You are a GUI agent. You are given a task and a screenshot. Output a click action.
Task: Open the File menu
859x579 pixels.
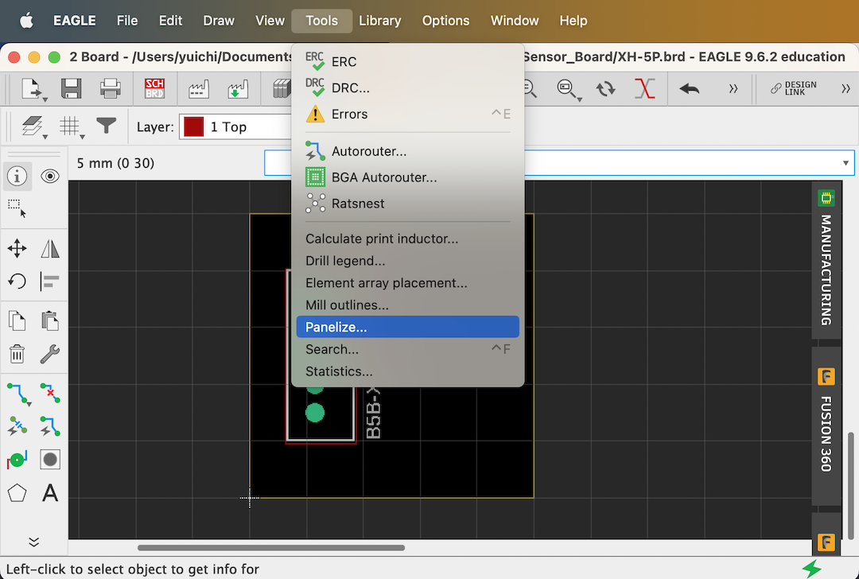point(127,21)
